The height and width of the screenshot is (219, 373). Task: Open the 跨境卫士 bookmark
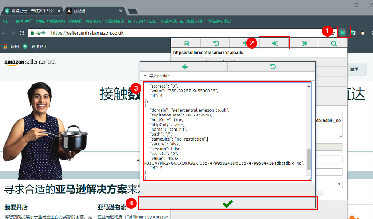[x=35, y=46]
